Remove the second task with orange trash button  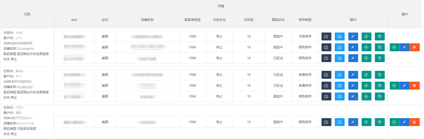click(x=414, y=86)
